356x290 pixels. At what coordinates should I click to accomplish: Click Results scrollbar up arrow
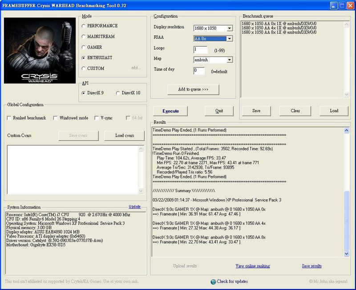click(x=347, y=130)
